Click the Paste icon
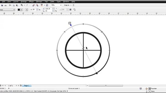 pos(17,5)
